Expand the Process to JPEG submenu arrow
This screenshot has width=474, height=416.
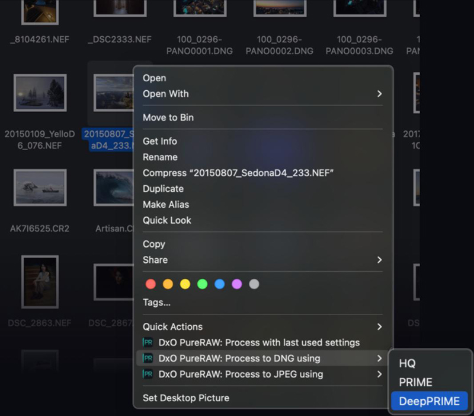pyautogui.click(x=379, y=374)
